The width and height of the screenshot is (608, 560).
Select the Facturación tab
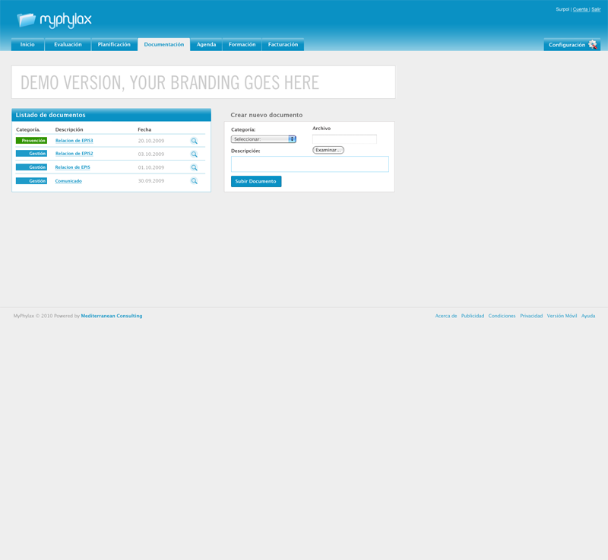283,45
